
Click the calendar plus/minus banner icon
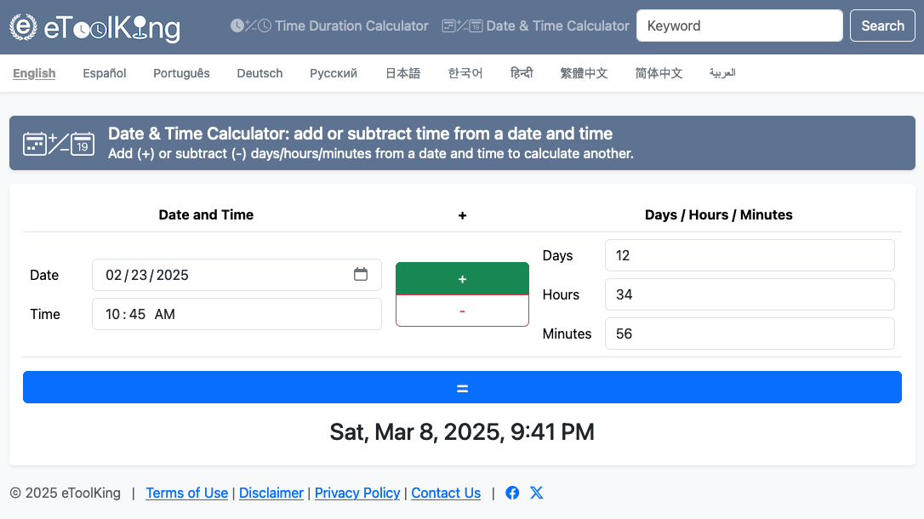(x=59, y=143)
